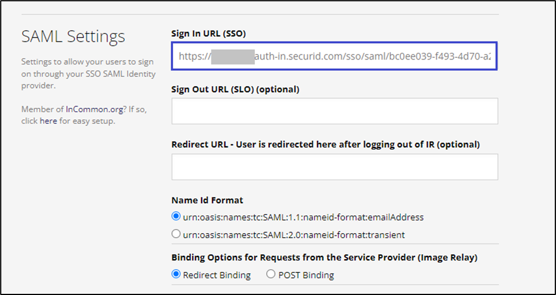Click the 'Sign In URL (SSO)' field label

coord(209,34)
